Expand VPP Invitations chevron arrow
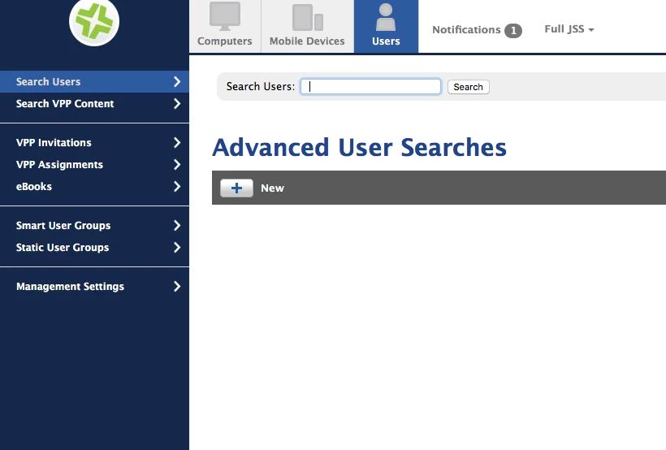This screenshot has height=450, width=666. click(177, 142)
